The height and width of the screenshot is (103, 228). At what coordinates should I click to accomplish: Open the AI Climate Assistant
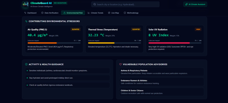(195, 4)
